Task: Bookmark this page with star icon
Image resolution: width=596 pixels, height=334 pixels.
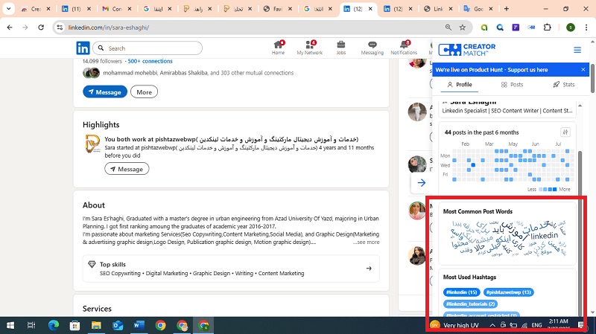Action: coord(462,28)
